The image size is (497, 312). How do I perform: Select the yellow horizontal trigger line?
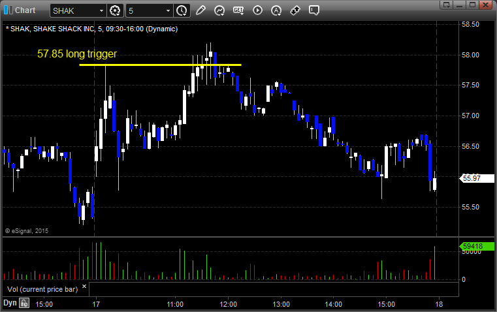coord(160,65)
